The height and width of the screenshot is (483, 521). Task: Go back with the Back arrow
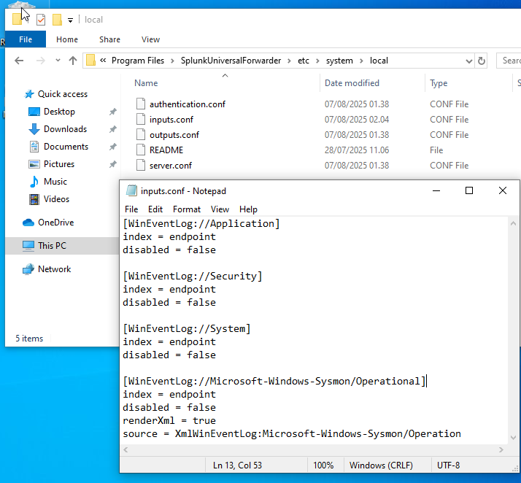pyautogui.click(x=19, y=61)
